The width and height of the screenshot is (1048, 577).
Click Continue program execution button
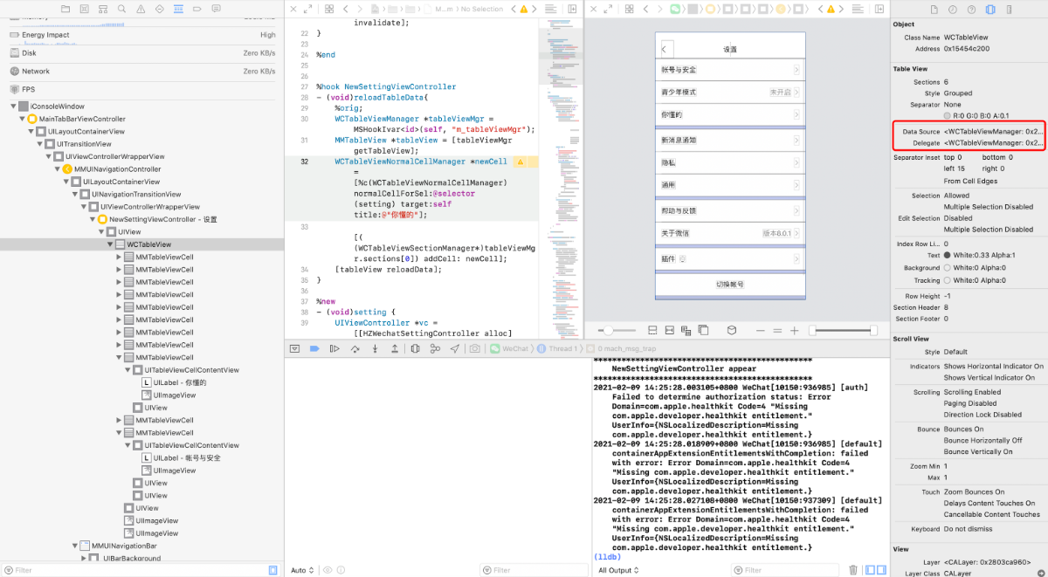click(334, 348)
